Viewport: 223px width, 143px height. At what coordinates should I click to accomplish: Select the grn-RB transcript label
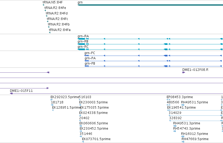pyautogui.click(x=83, y=41)
